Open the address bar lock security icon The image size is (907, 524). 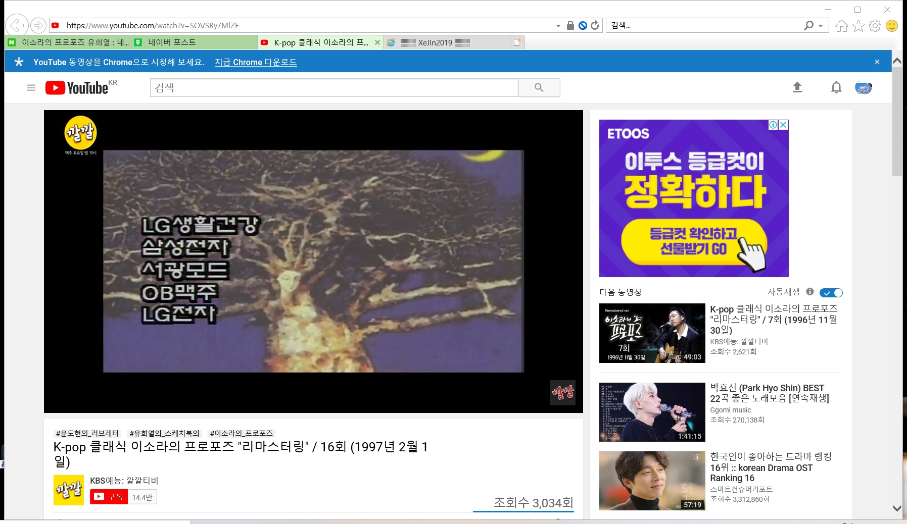tap(570, 25)
